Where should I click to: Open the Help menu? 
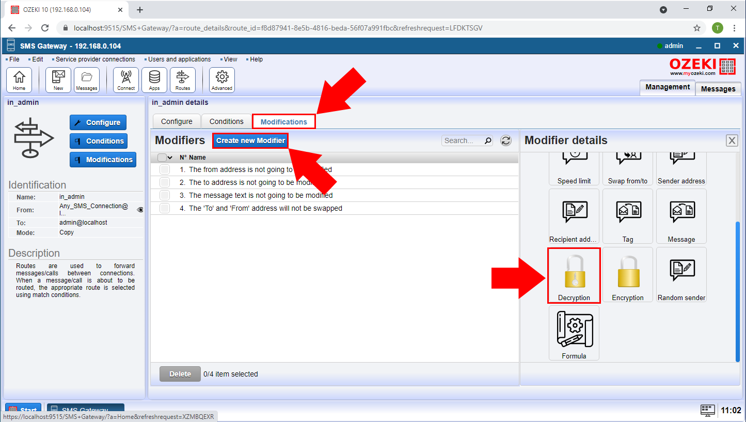coord(256,59)
